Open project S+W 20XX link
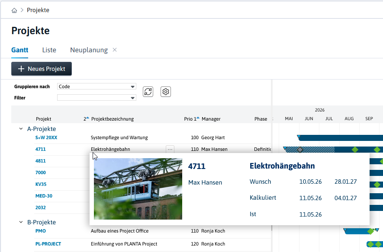 click(46, 137)
